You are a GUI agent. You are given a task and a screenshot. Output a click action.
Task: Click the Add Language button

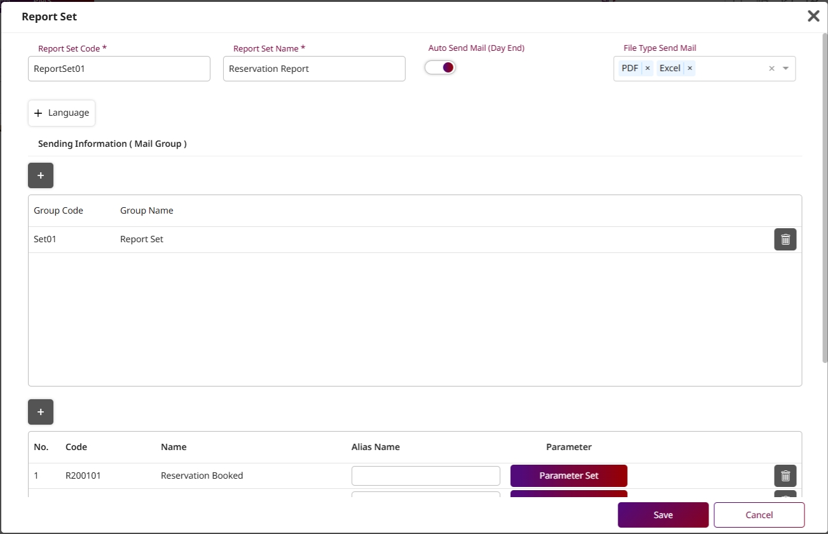(x=62, y=113)
